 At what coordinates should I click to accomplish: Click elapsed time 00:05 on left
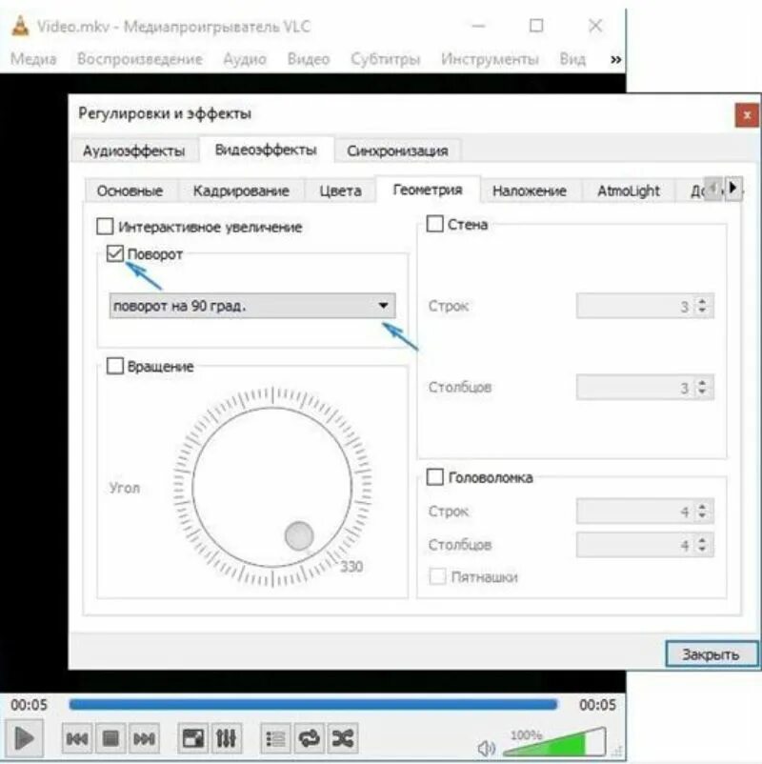30,705
